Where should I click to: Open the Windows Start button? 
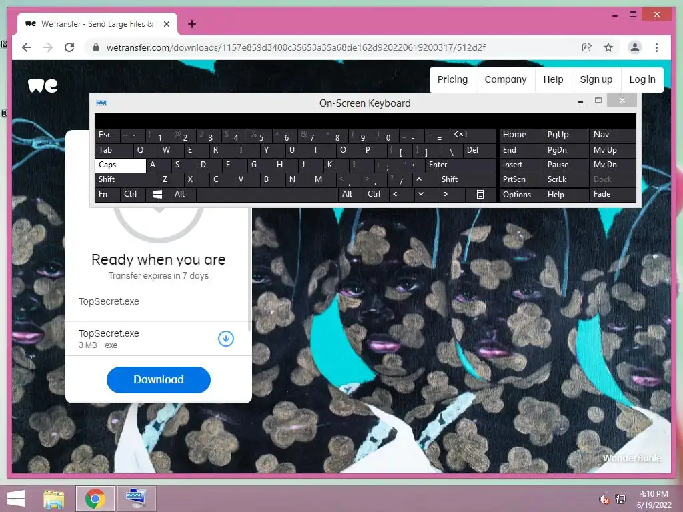pos(16,499)
